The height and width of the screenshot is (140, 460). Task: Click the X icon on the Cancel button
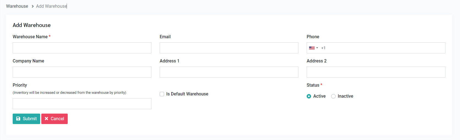point(47,119)
